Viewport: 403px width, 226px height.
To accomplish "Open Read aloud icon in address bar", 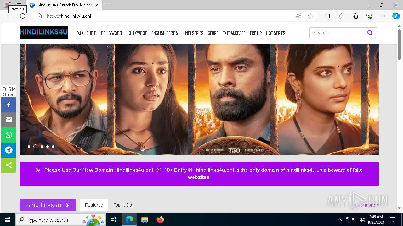I will 298,16.
